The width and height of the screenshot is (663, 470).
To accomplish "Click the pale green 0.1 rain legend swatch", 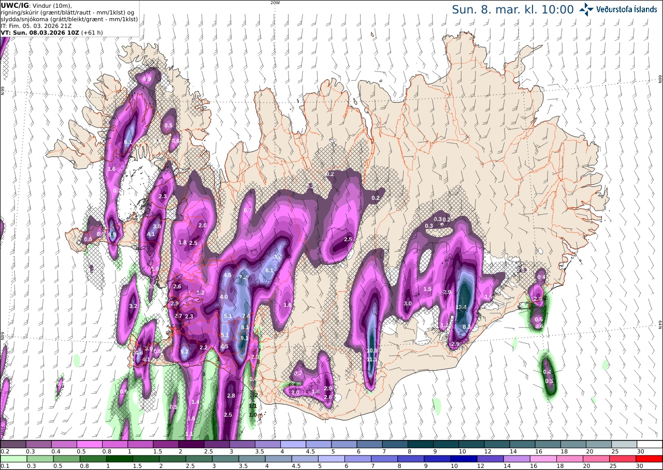I will 13,459.
